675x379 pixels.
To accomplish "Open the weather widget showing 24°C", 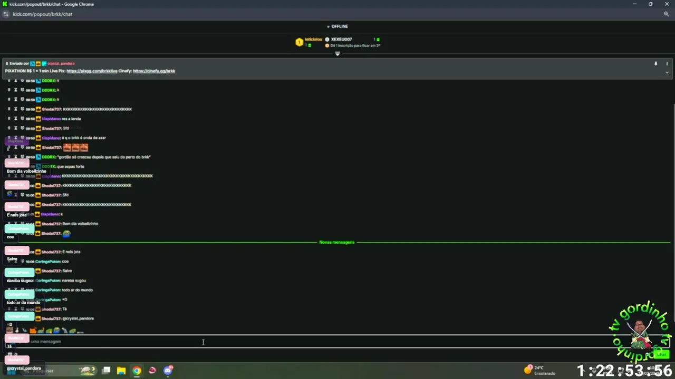I will click(540, 371).
